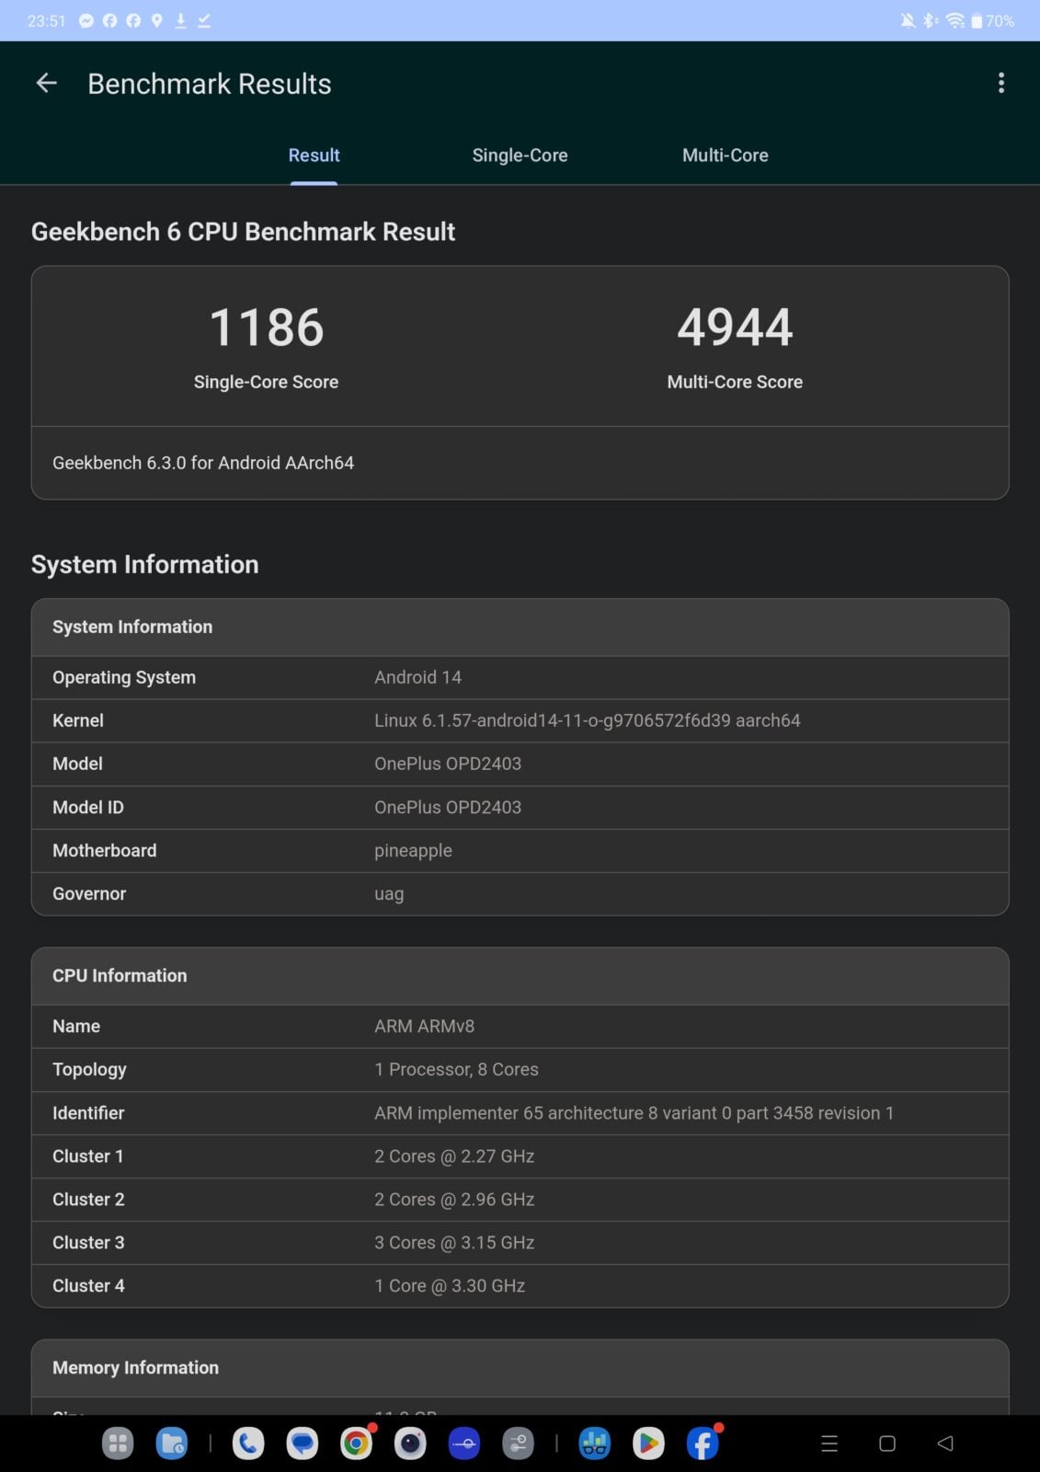
Task: Open the app drawer grid icon
Action: click(x=118, y=1443)
